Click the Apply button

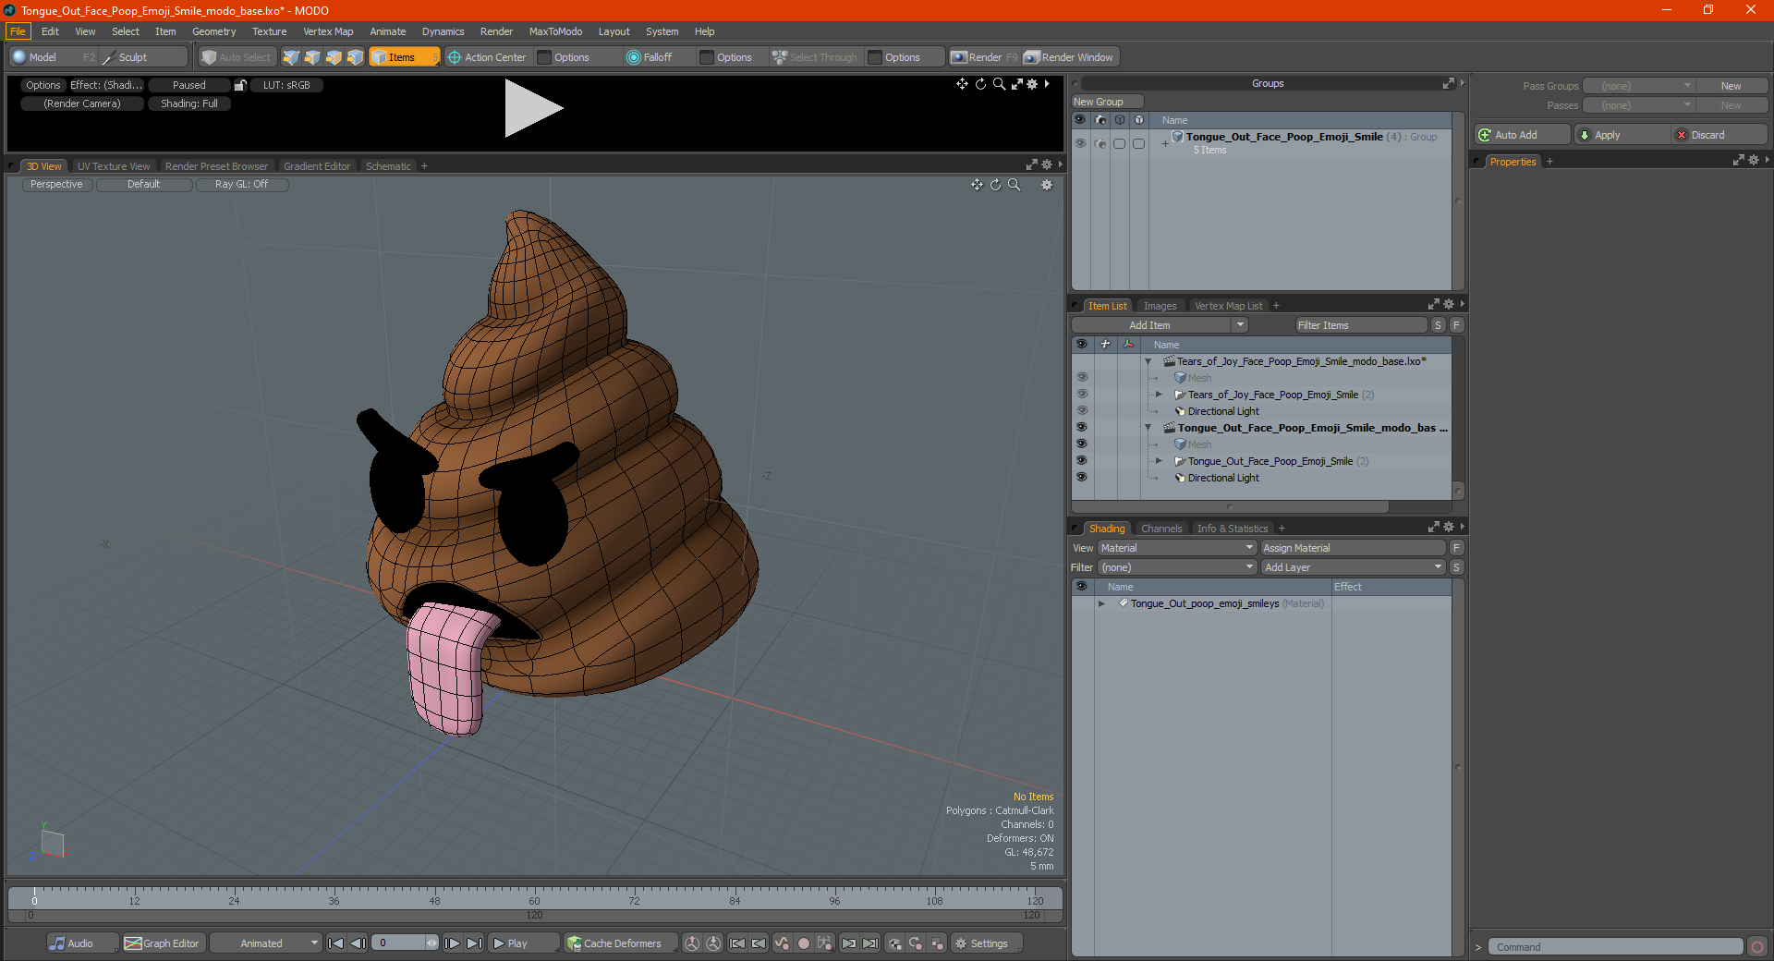pos(1622,135)
